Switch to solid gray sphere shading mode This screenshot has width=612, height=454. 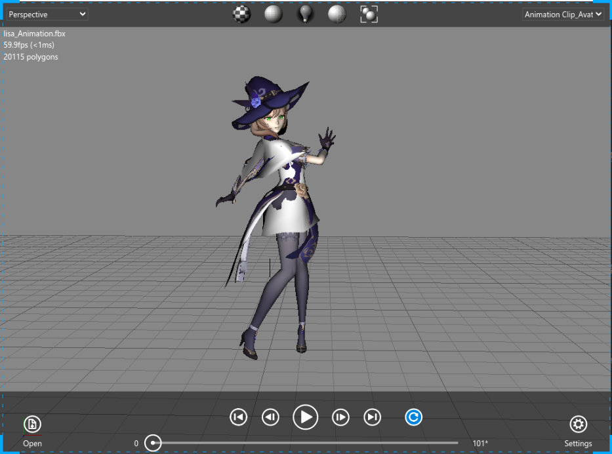coord(274,15)
